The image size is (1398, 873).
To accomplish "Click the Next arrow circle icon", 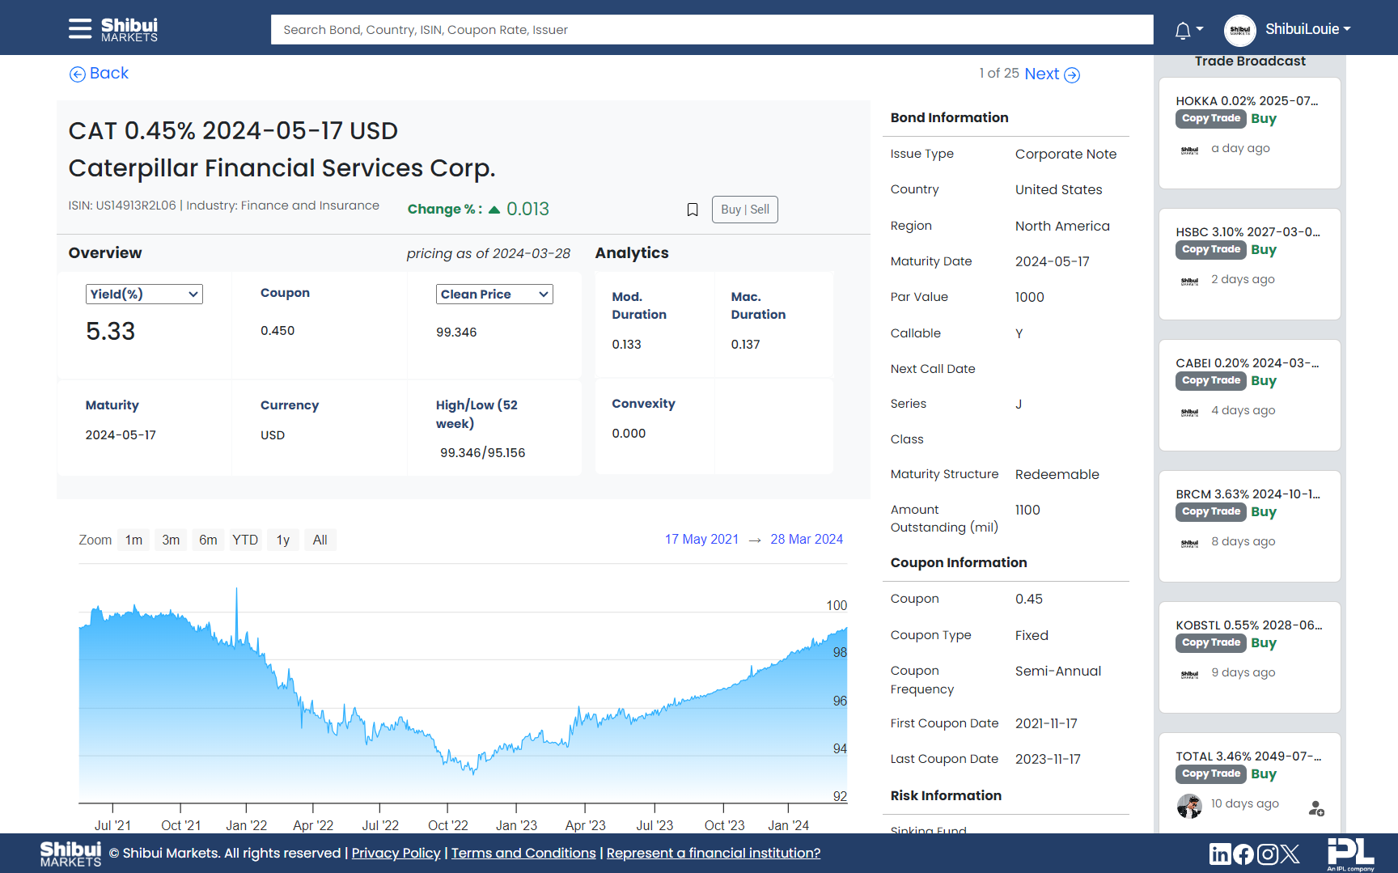I will coord(1072,74).
